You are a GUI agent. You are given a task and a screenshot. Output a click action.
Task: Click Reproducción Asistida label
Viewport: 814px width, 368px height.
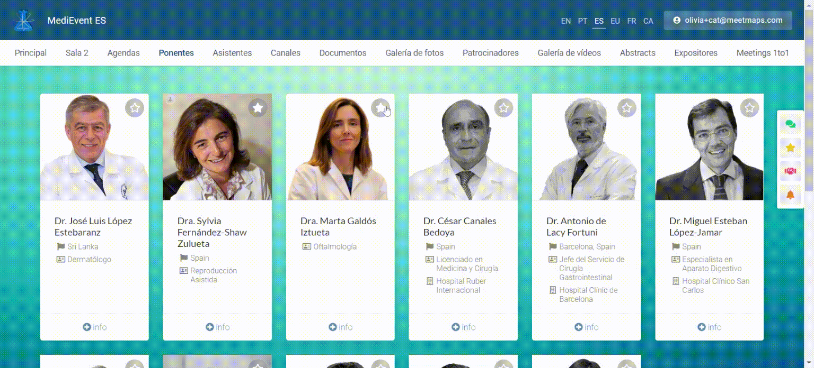[x=214, y=275]
